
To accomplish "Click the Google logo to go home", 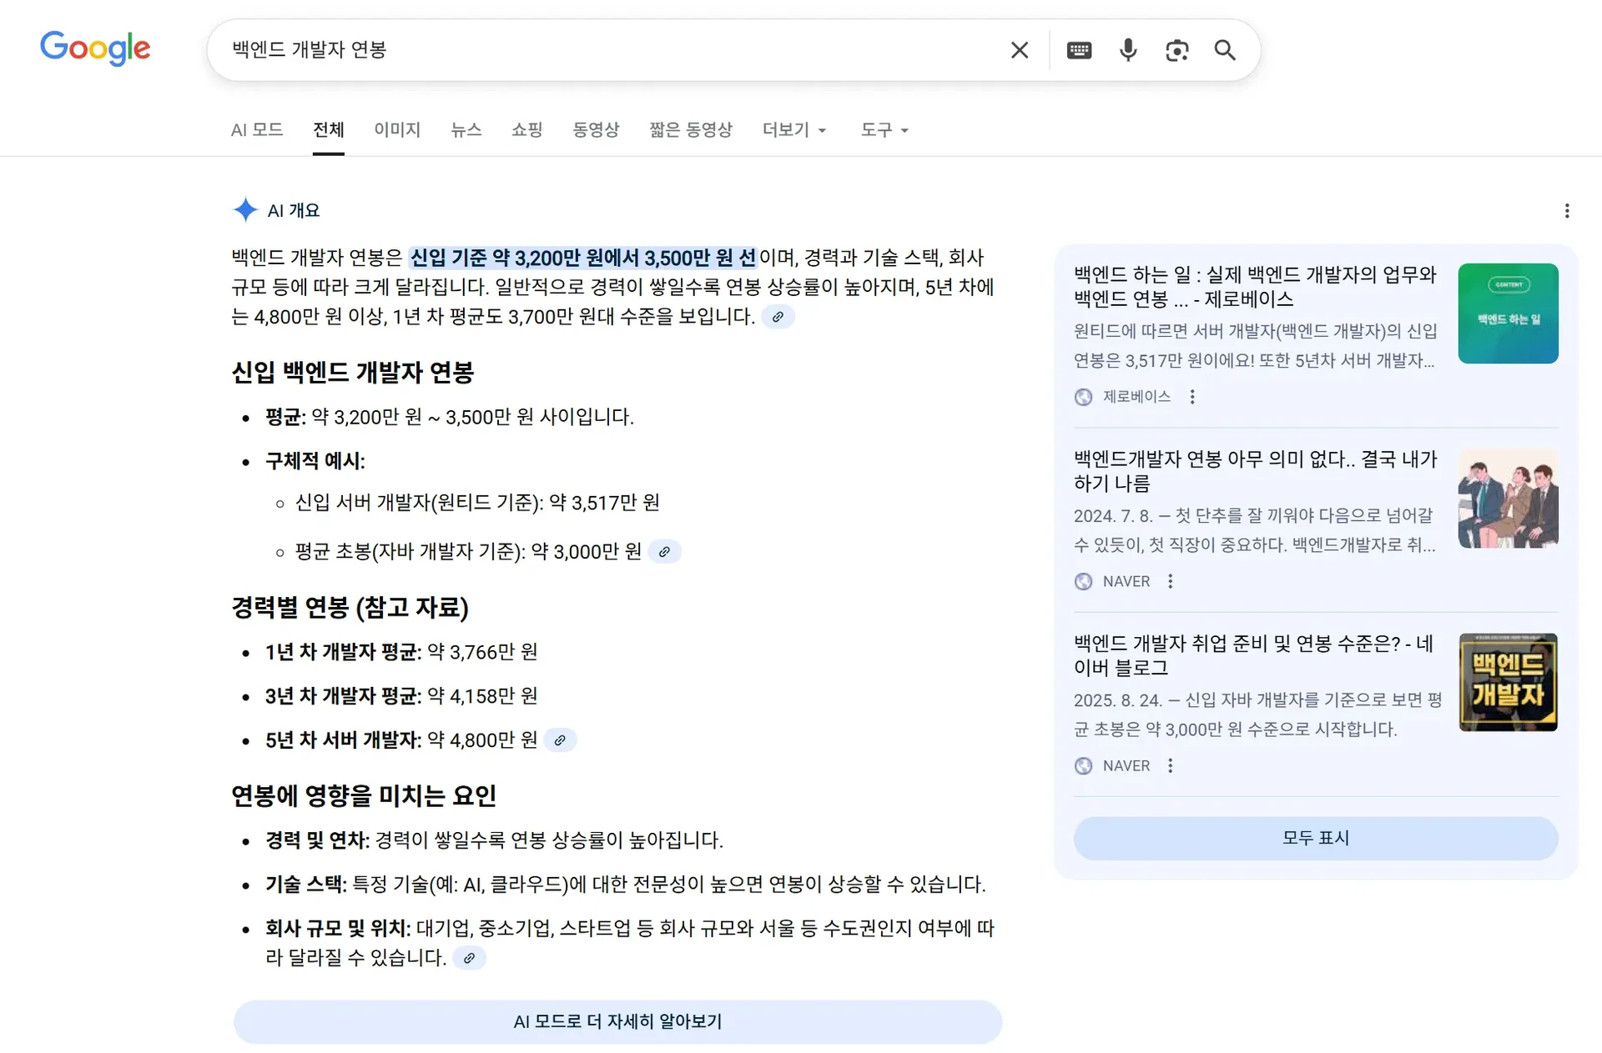I will coord(94,49).
